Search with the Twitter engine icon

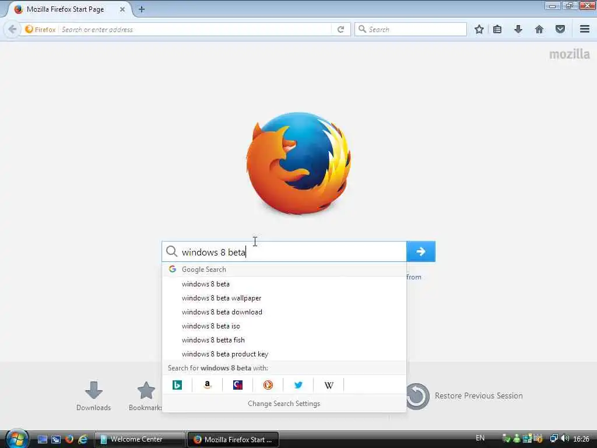coord(298,385)
